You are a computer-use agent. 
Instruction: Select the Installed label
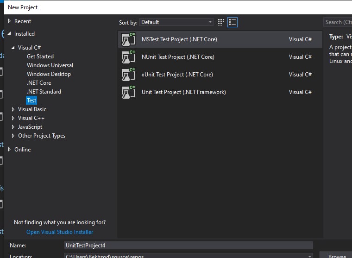click(24, 34)
